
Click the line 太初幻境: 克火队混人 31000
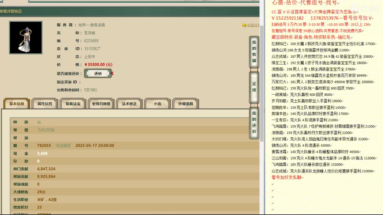(x=320, y=139)
